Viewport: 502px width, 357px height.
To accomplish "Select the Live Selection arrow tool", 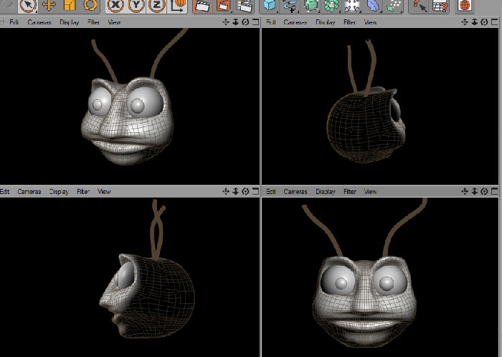I will [28, 5].
